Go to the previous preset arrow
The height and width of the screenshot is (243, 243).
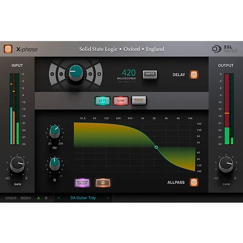(x=59, y=198)
